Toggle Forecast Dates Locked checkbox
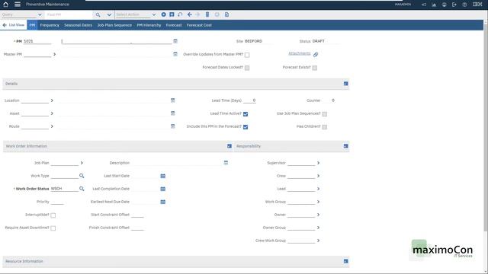Viewport: 488px width, 274px height. pyautogui.click(x=247, y=68)
